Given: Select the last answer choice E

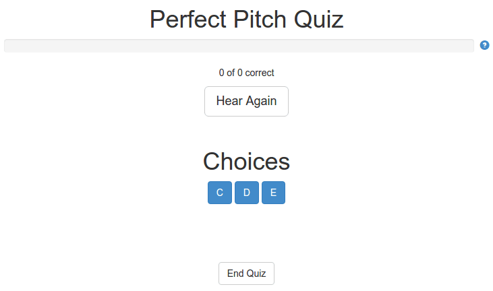Looking at the screenshot, I should 274,193.
